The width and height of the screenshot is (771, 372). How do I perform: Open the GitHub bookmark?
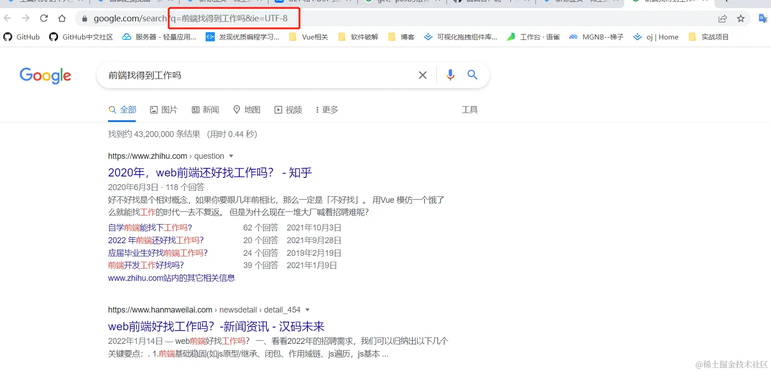click(x=22, y=37)
